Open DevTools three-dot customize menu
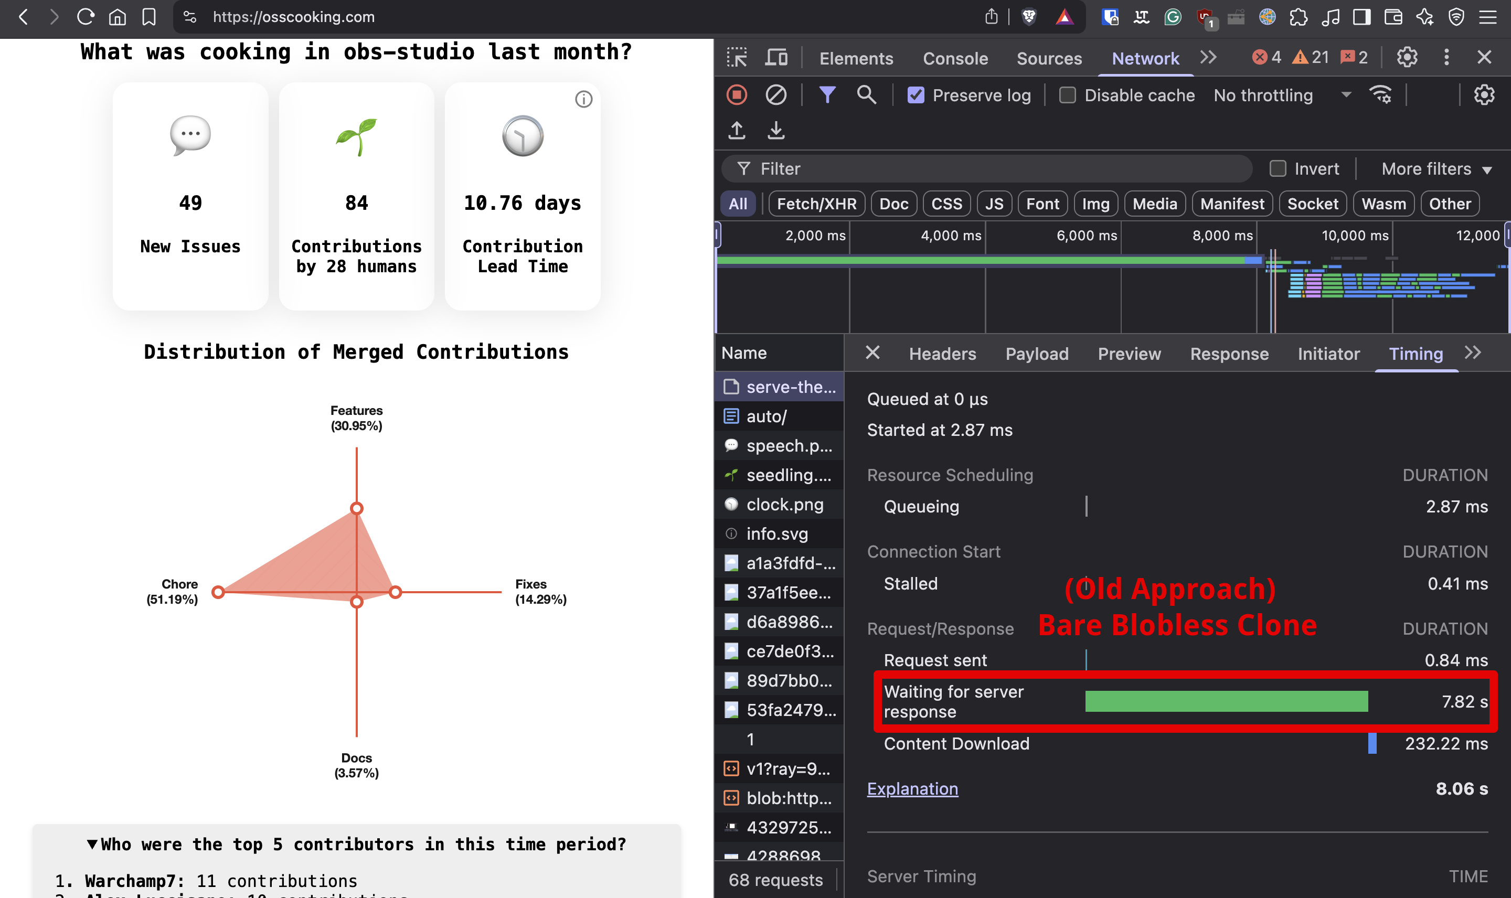Viewport: 1511px width, 898px height. pyautogui.click(x=1446, y=58)
